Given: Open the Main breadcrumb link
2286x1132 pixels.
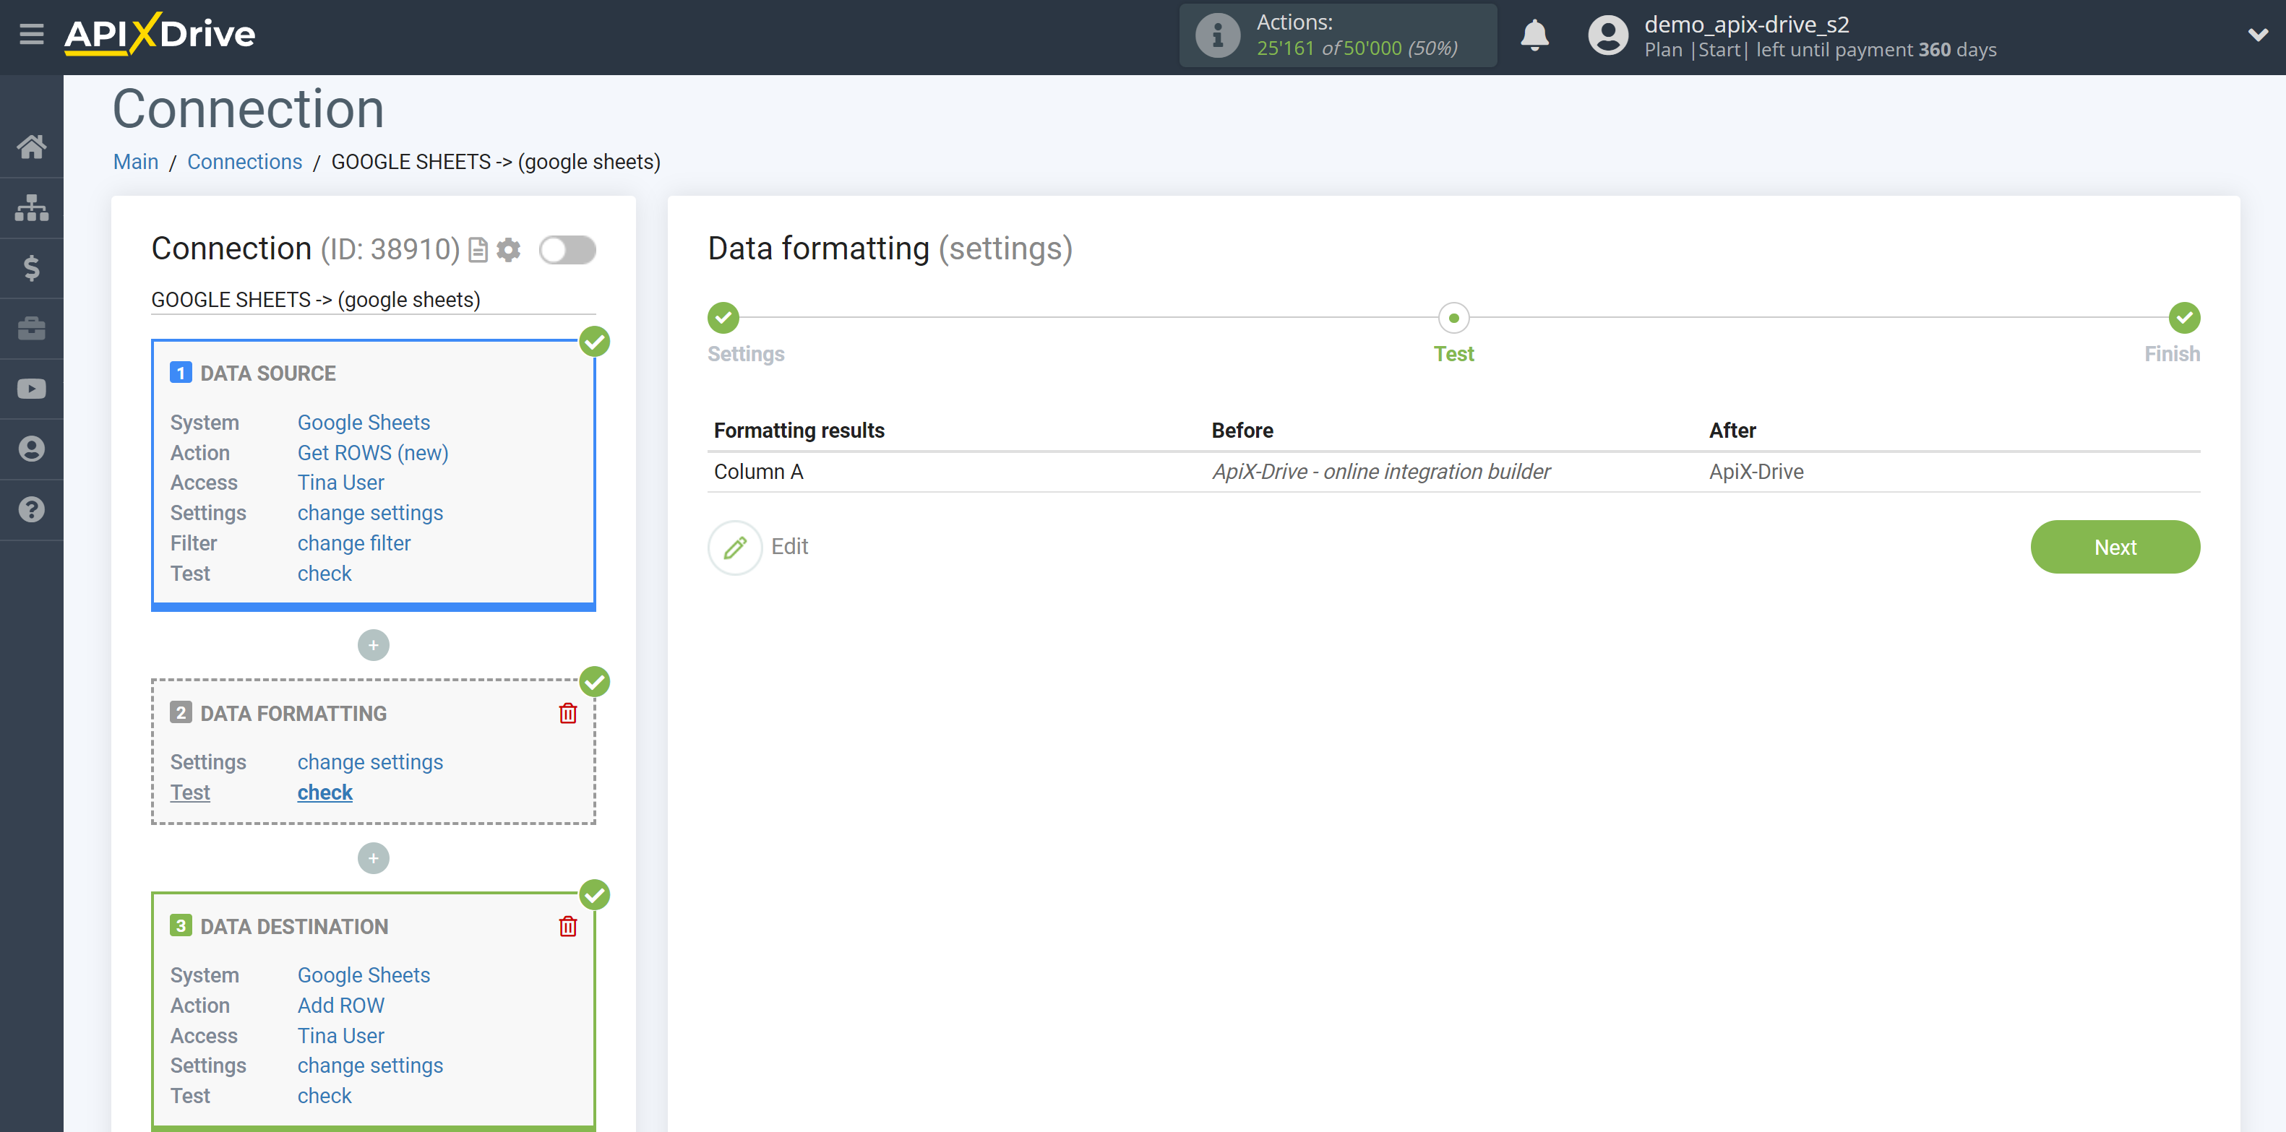Looking at the screenshot, I should 136,163.
